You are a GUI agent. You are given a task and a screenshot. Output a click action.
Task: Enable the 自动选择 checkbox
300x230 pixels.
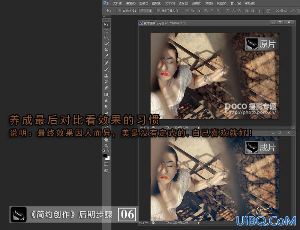pyautogui.click(x=120, y=11)
